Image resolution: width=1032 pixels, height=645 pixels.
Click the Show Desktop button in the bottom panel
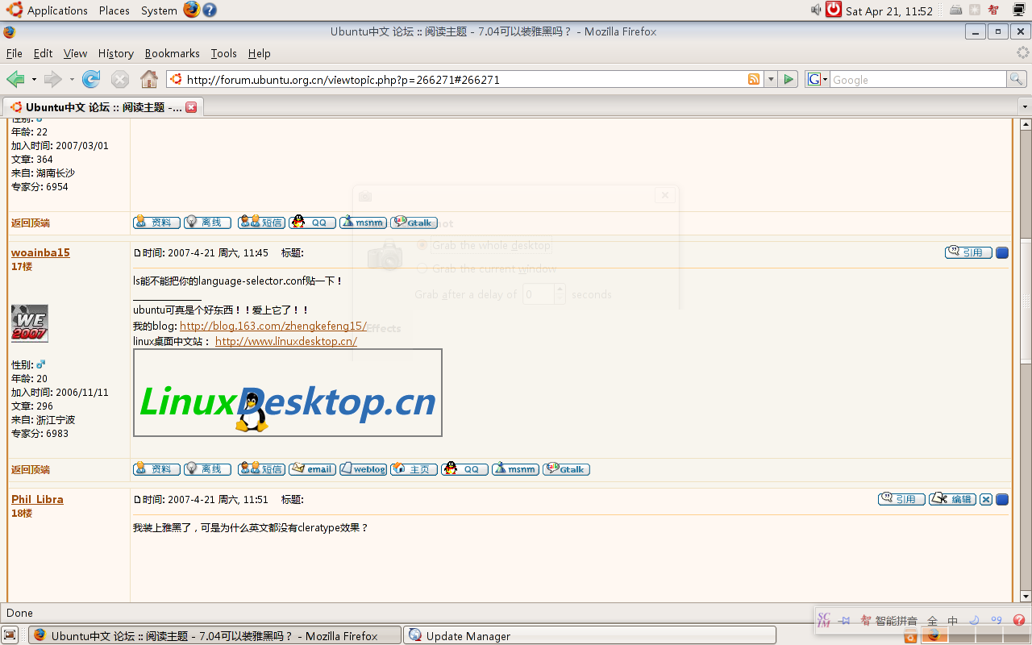point(10,635)
